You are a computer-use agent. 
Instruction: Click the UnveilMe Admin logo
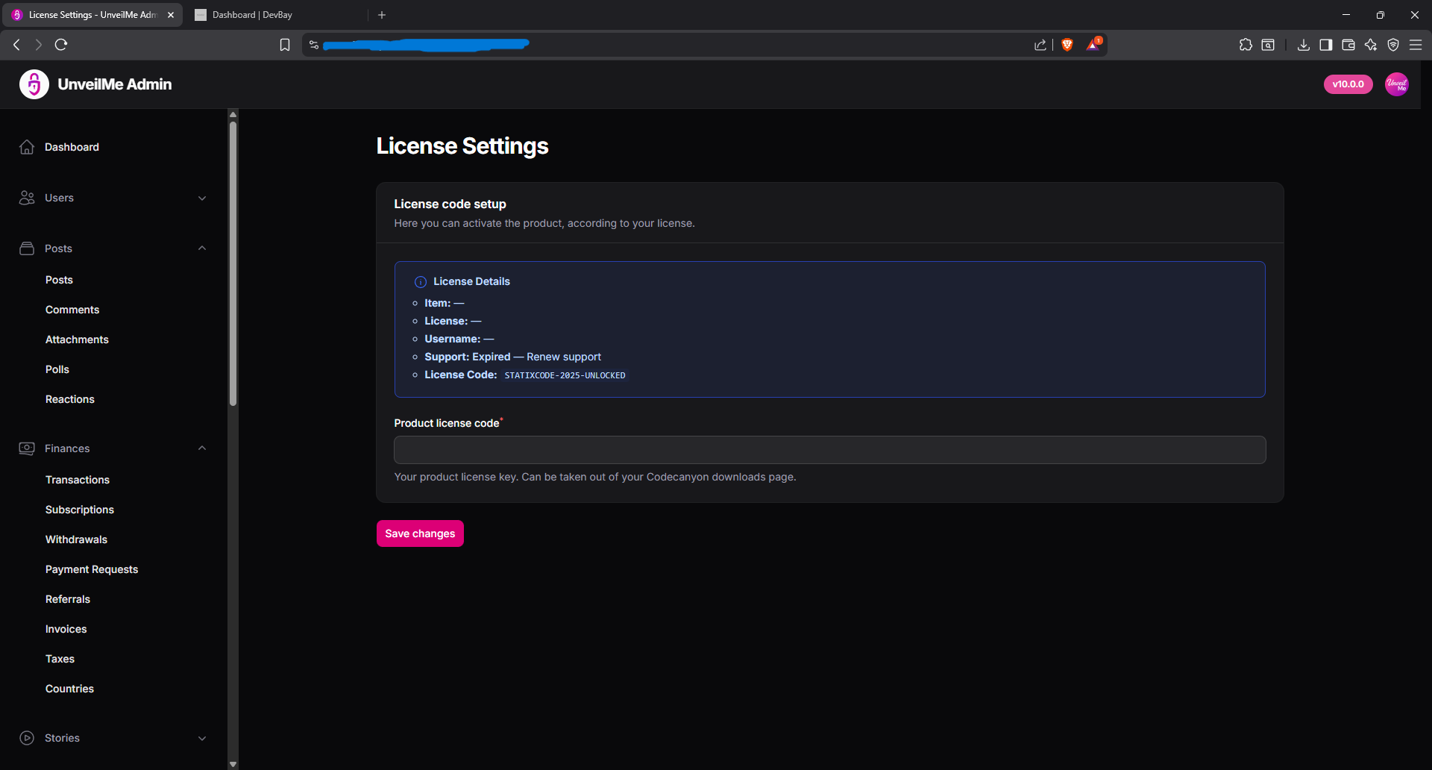33,84
